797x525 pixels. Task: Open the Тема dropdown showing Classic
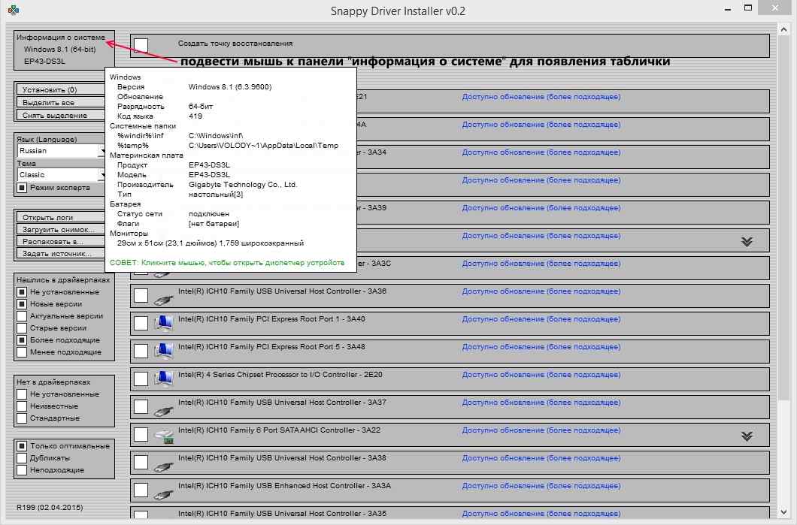pos(61,175)
